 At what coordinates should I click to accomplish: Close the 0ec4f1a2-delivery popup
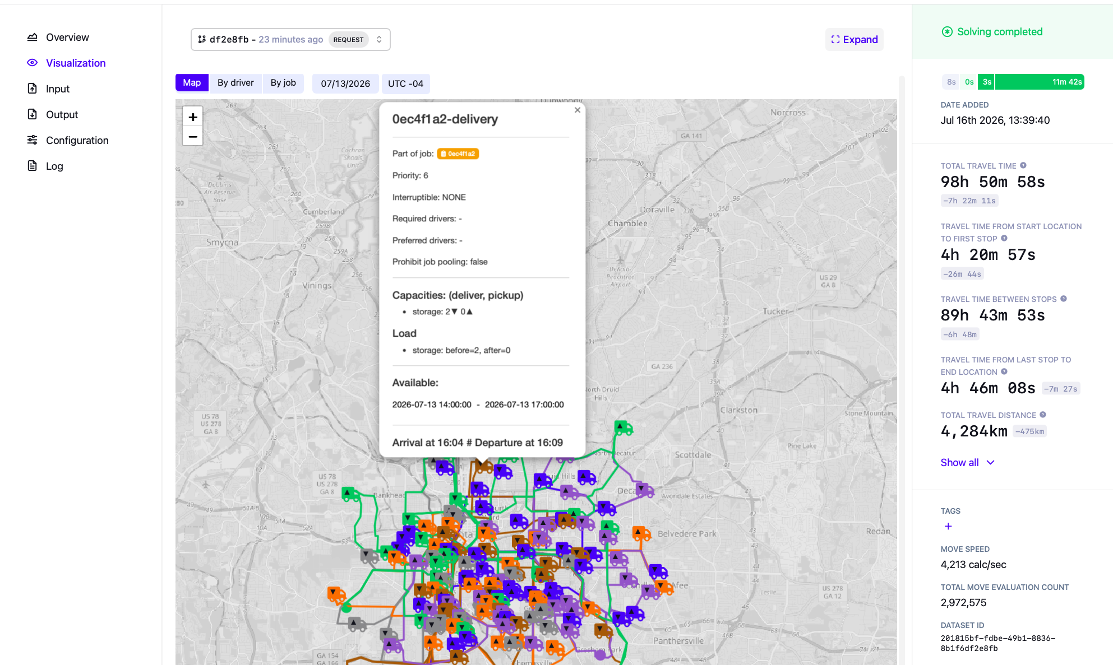pos(577,110)
